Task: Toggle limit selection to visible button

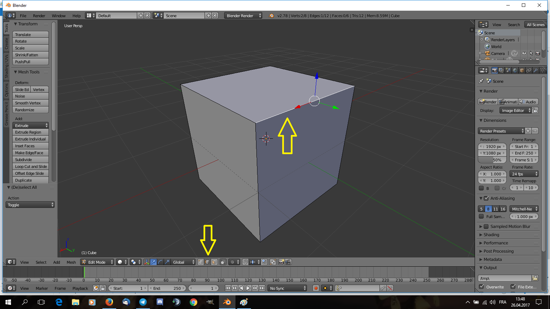Action: (223, 262)
